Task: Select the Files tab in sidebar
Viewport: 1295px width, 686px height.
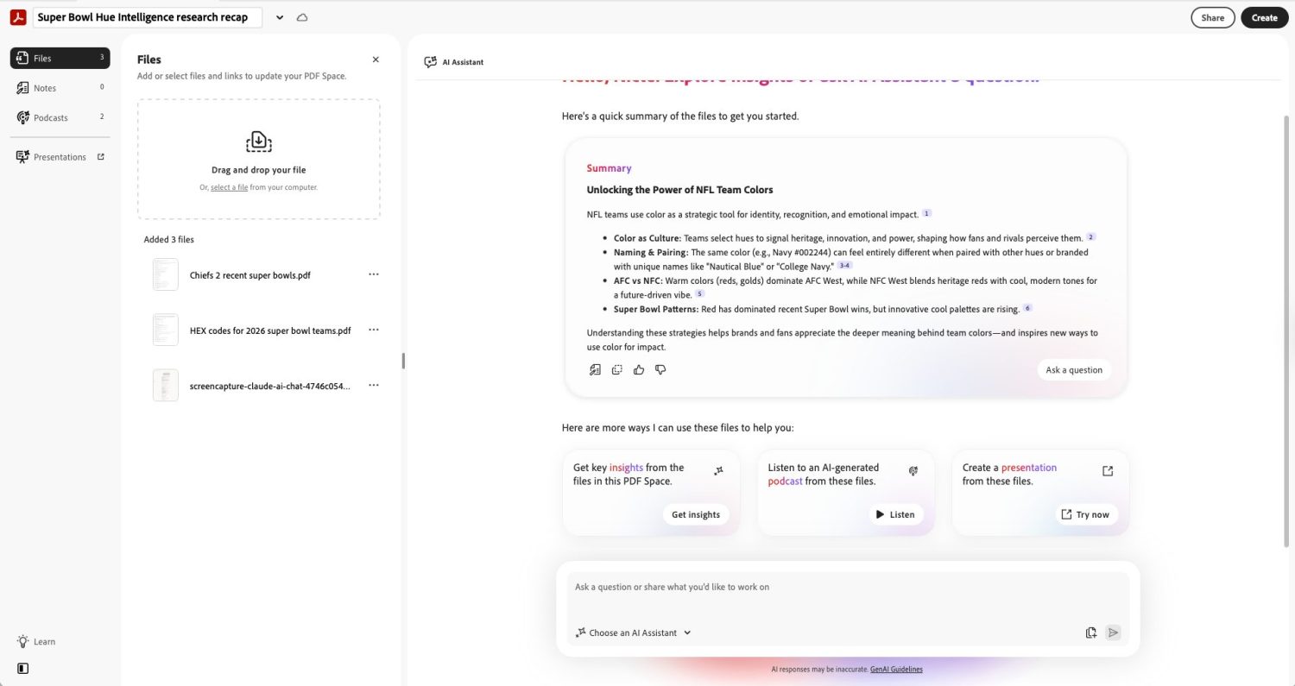Action: pyautogui.click(x=60, y=58)
